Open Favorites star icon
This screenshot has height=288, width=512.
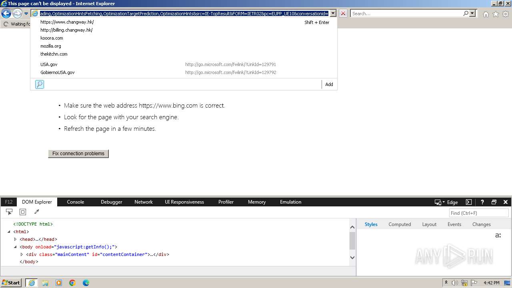coord(496,14)
